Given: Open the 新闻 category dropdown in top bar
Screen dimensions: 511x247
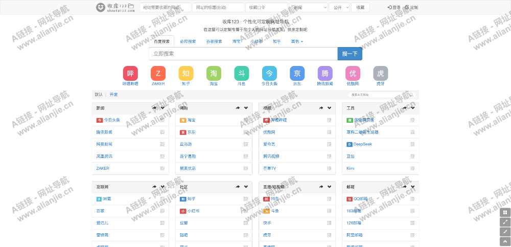Looking at the screenshot, I should click(309, 8).
